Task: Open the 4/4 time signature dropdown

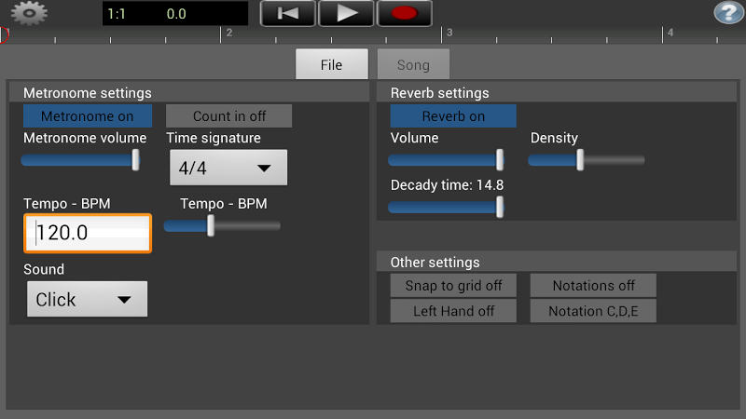Action: [x=228, y=168]
